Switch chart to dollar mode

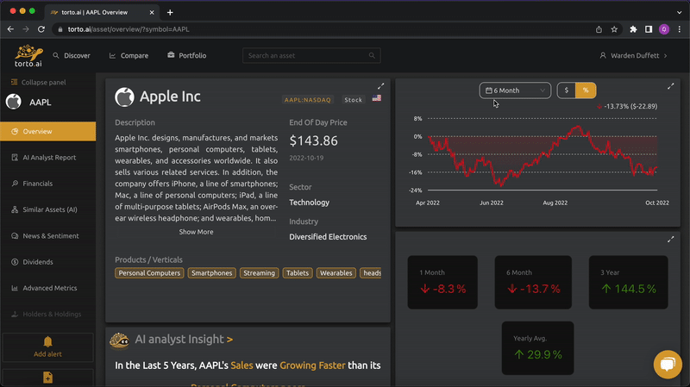pyautogui.click(x=567, y=91)
